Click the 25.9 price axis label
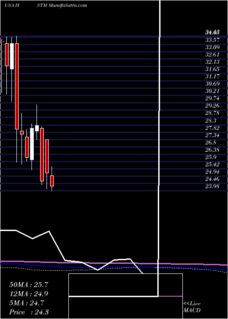Viewport: 228px width, 319px height. 211,157
